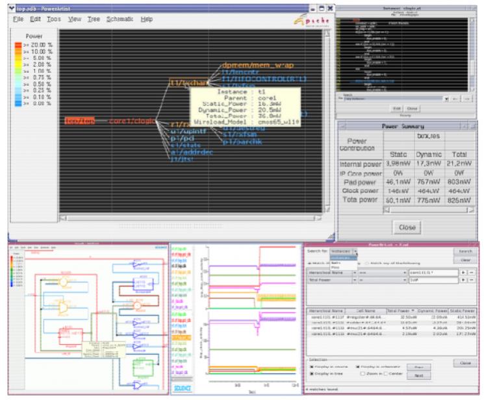Viewport: 484px width, 400px height.
Task: Select the s1/xfsm tree node
Action: (x=240, y=134)
